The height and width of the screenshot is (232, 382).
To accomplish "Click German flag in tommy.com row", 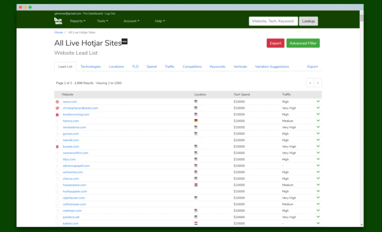I will coord(196,121).
